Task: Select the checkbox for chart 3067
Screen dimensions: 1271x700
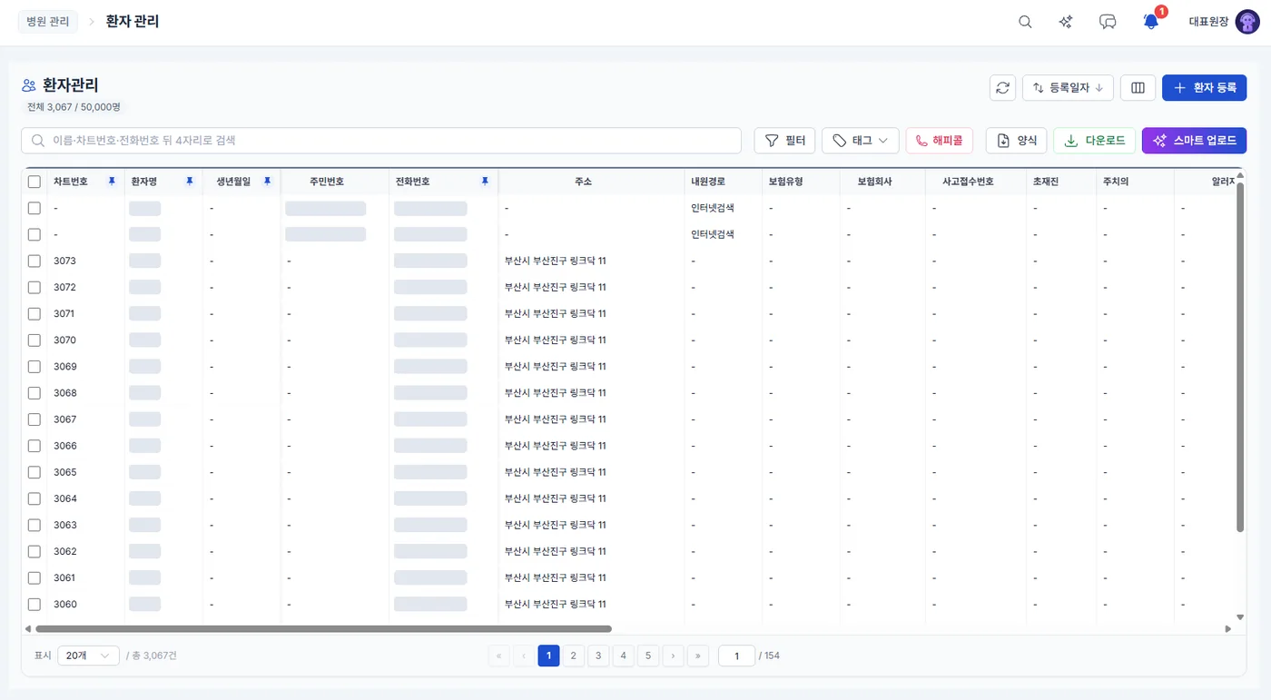Action: [34, 419]
